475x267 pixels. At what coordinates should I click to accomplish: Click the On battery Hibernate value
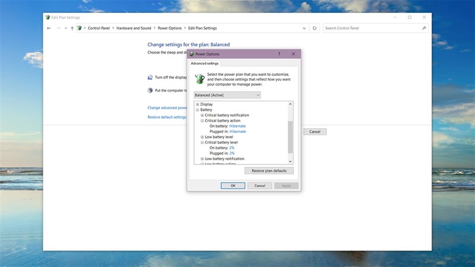point(237,126)
